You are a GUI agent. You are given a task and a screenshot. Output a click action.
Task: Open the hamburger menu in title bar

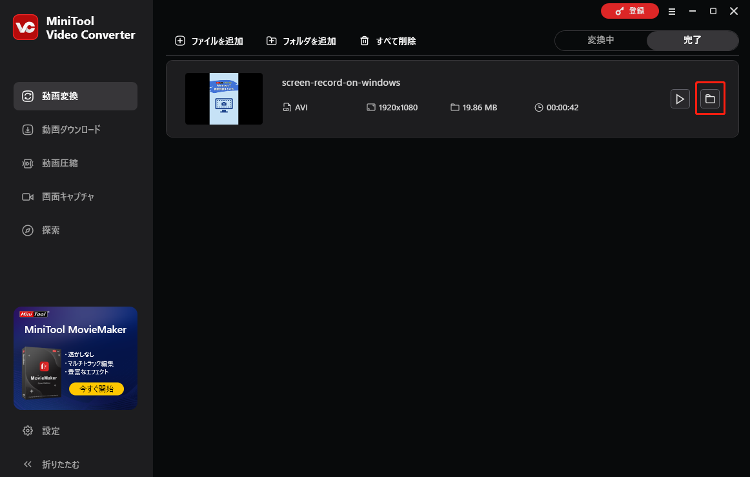(x=671, y=12)
